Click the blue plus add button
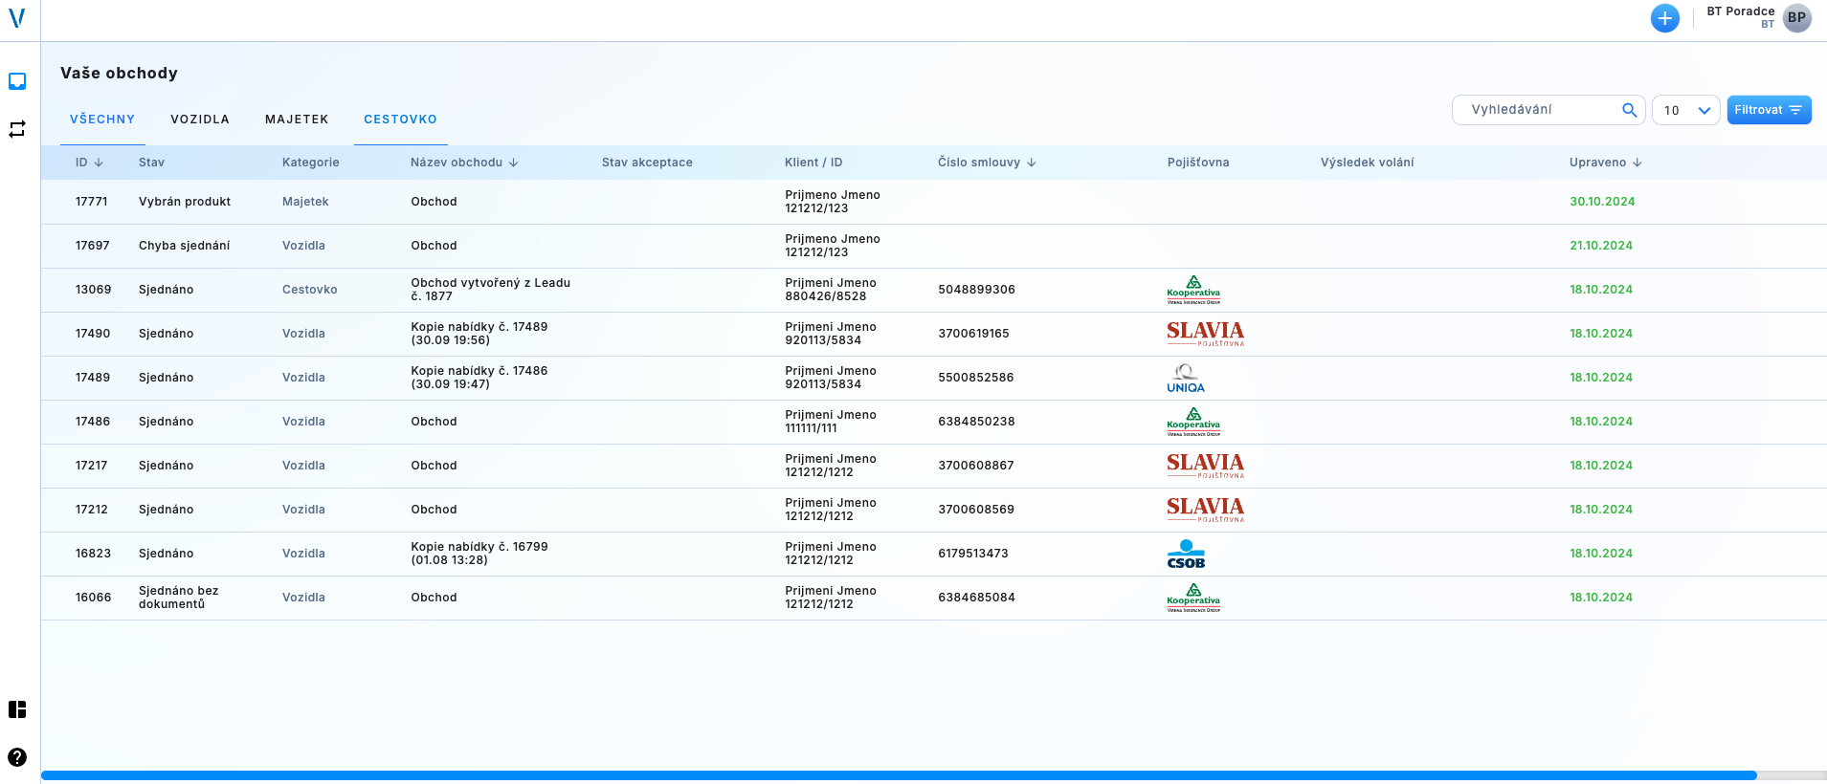The height and width of the screenshot is (784, 1827). click(1664, 18)
